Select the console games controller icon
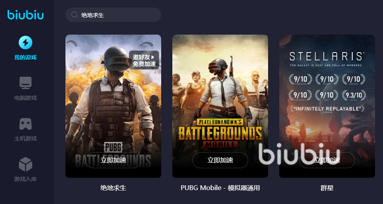This screenshot has height=204, width=383. pyautogui.click(x=26, y=124)
